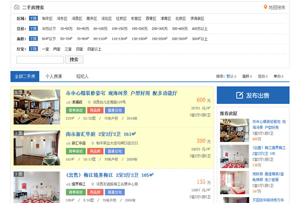Click the 3图 badge on 梅江境界 photo
The height and width of the screenshot is (203, 300).
click(18, 174)
